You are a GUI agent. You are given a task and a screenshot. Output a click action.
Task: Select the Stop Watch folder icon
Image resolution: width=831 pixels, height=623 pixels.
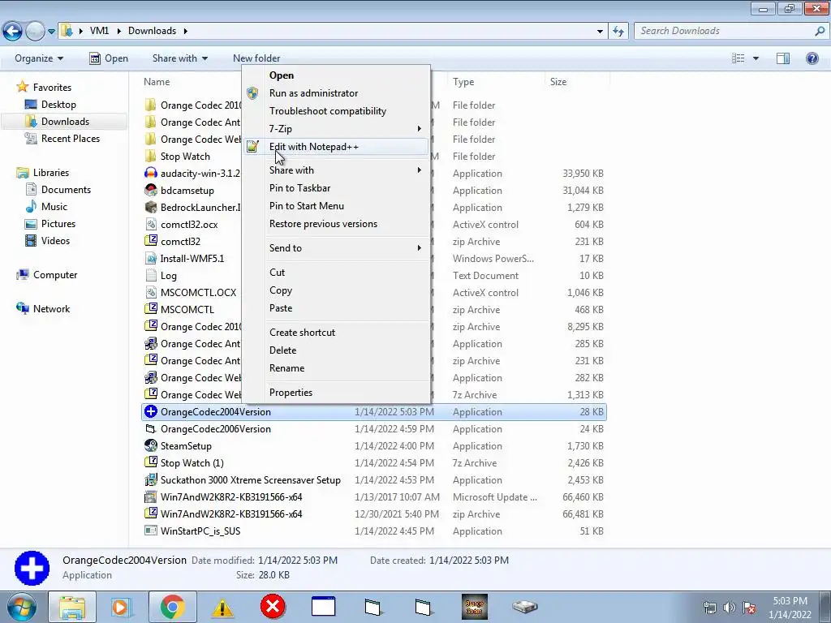150,157
